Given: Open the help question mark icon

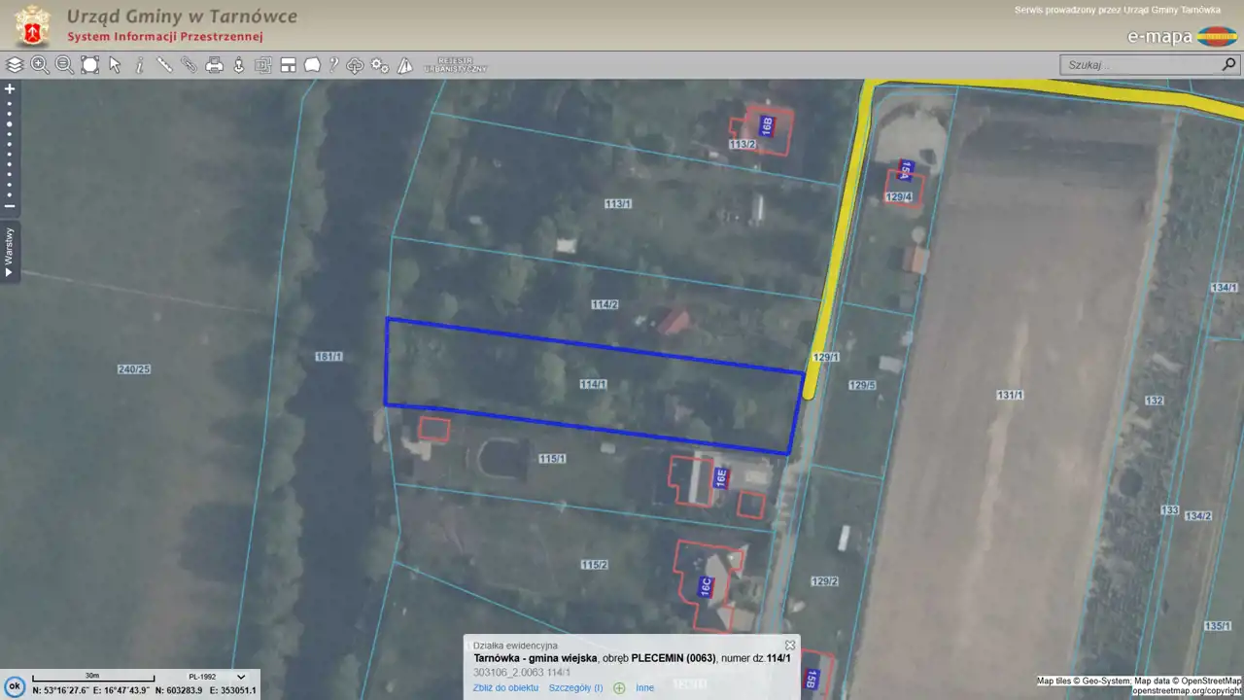Looking at the screenshot, I should (333, 65).
